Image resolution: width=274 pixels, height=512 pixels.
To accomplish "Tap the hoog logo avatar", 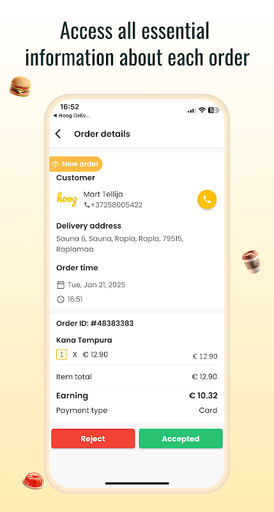I will click(67, 199).
